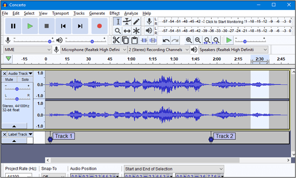Click the recording volume slider
Screen dimensions: 296x178
click(x=34, y=40)
